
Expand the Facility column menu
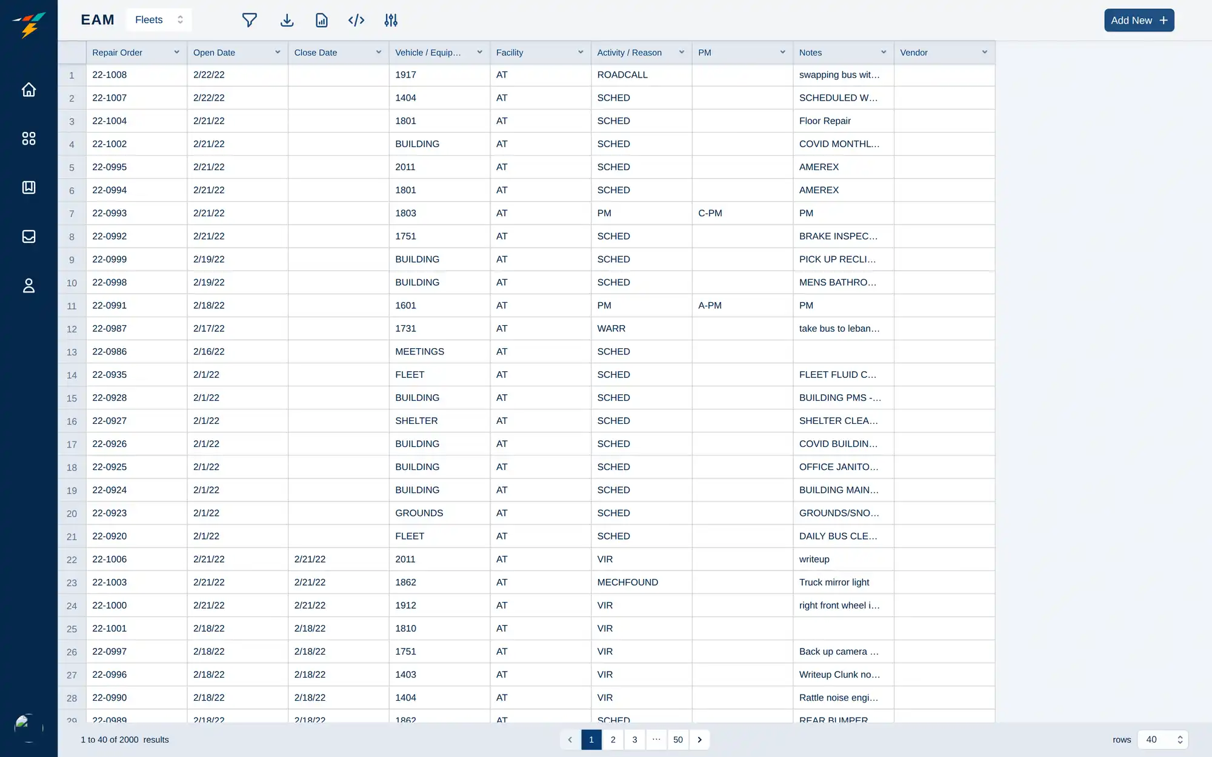[581, 52]
